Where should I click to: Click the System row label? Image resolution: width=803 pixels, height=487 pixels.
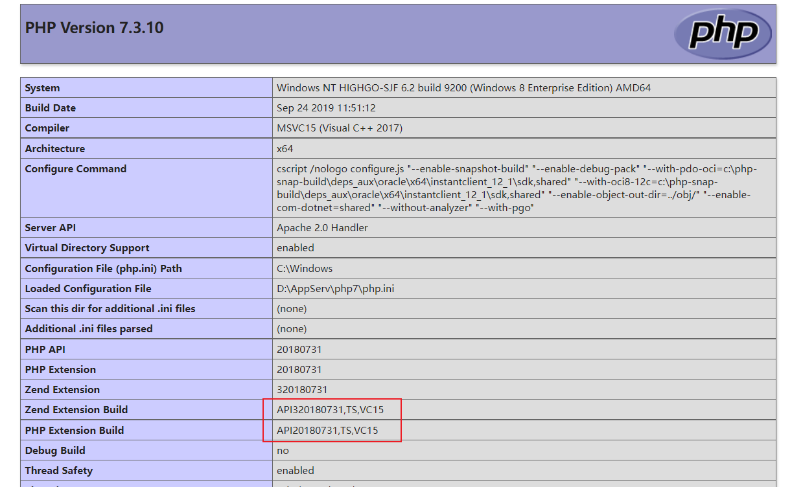click(42, 88)
